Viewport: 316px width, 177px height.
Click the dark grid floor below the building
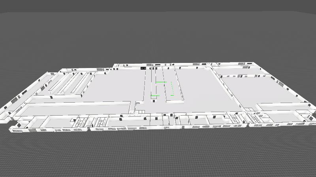pyautogui.click(x=158, y=153)
